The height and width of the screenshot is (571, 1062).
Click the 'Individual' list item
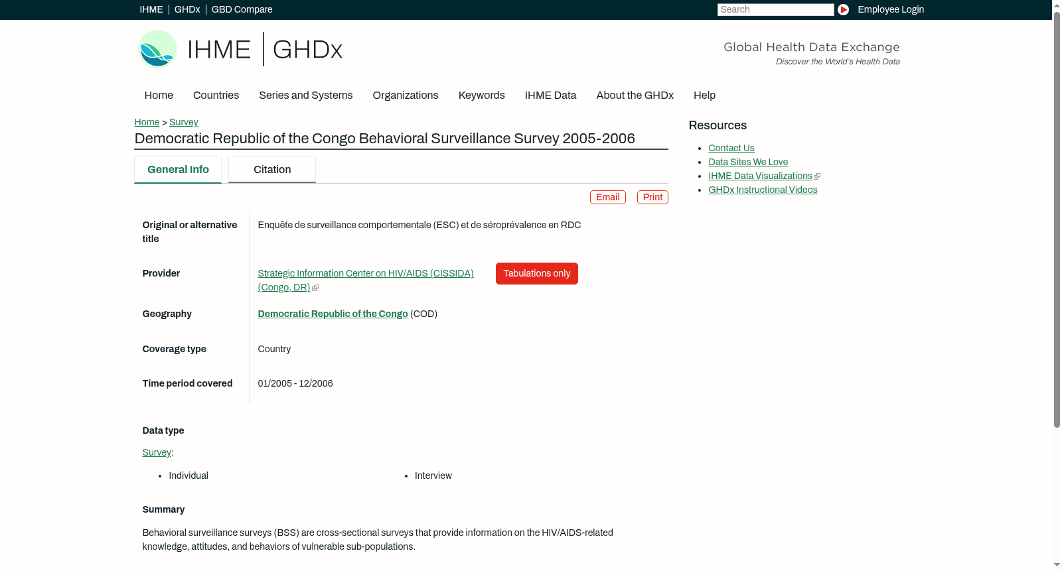189,476
